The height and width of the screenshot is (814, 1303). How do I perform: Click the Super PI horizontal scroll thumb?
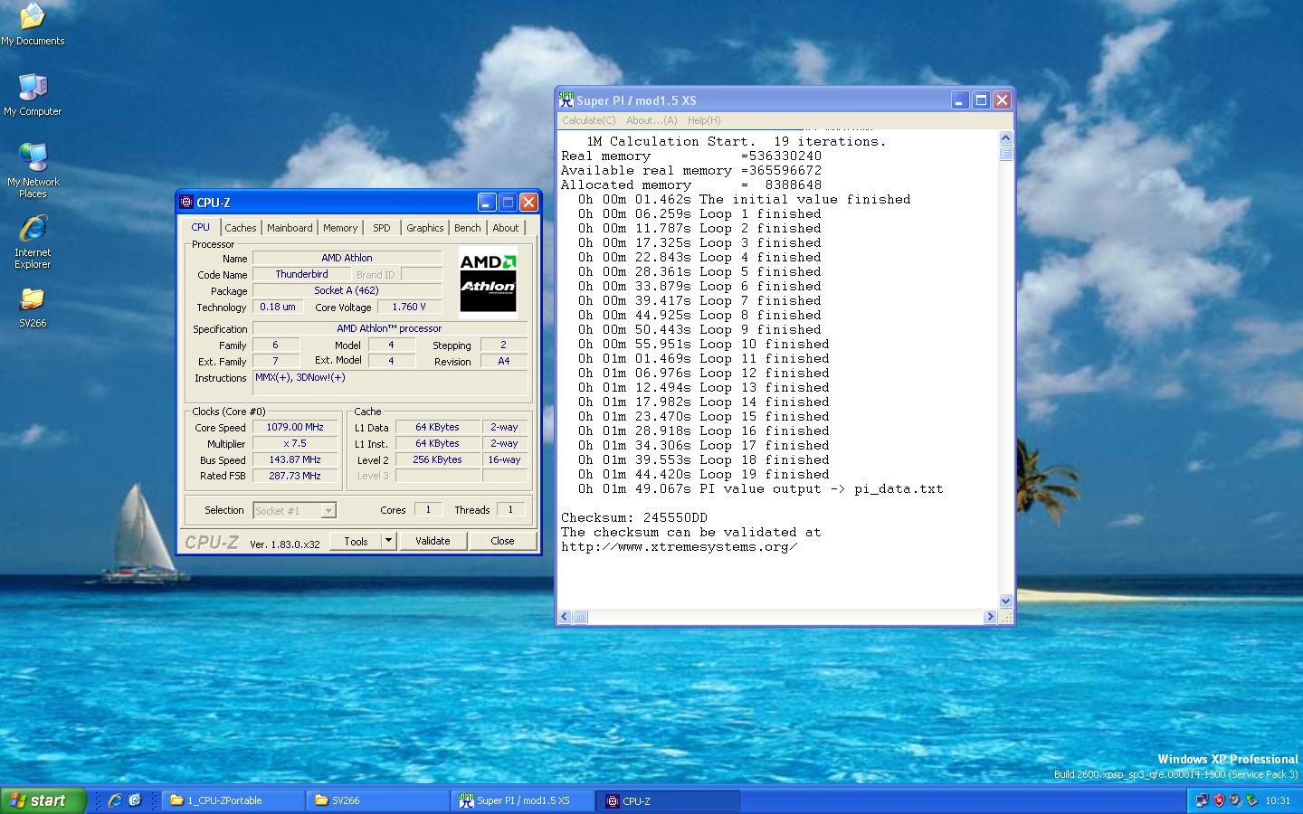[x=580, y=617]
